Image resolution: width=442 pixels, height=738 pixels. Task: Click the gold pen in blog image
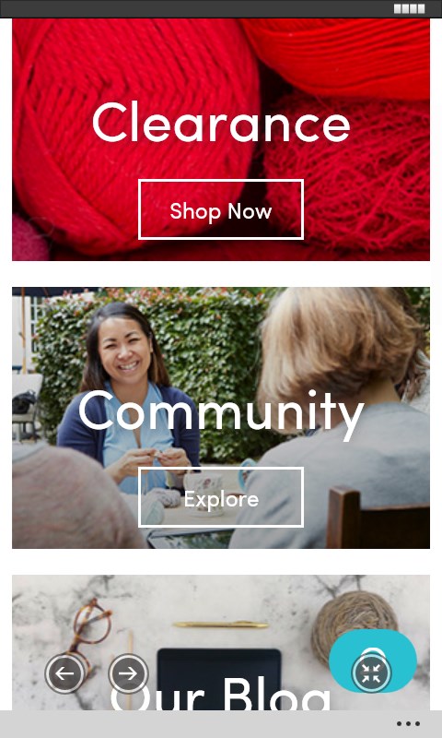pyautogui.click(x=221, y=625)
